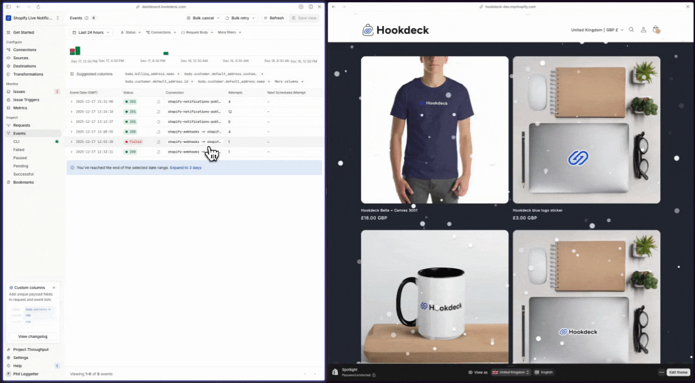Click the account icon in the store header
The height and width of the screenshot is (383, 695).
(x=643, y=30)
